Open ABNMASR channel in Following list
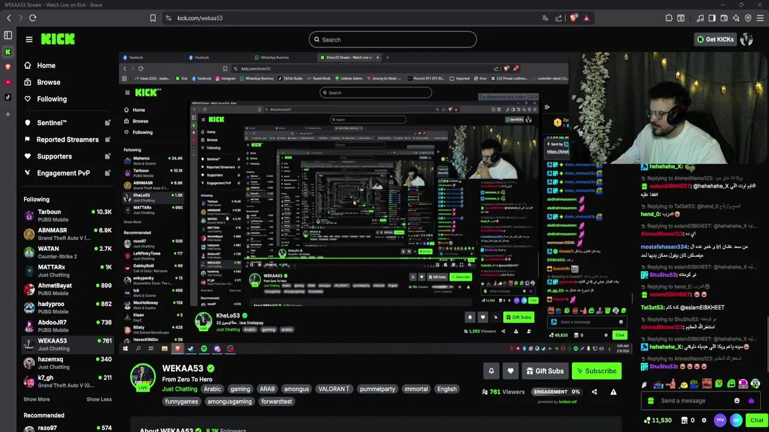 [x=67, y=234]
